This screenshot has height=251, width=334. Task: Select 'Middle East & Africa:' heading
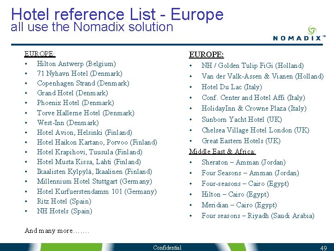pos(222,152)
